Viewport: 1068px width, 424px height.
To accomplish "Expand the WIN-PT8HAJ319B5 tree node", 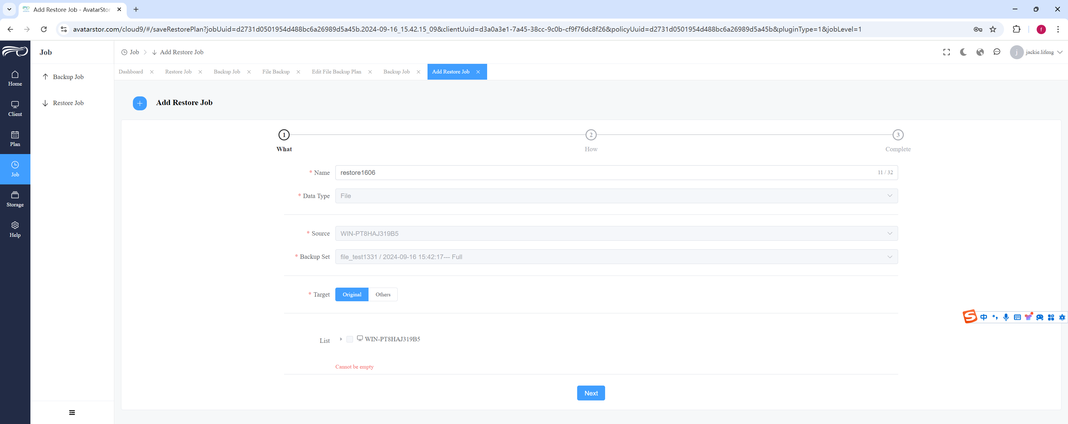I will [341, 339].
